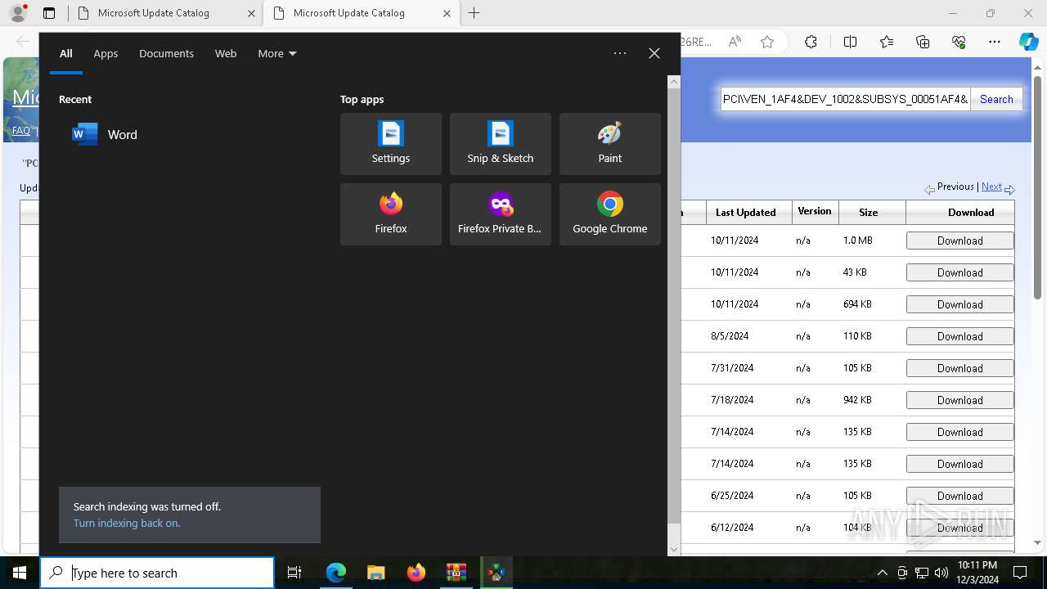Launch Snip & Sketch app tile
This screenshot has width=1047, height=589.
point(501,144)
